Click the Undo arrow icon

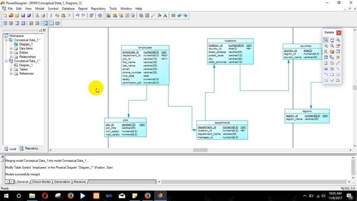coord(78,16)
